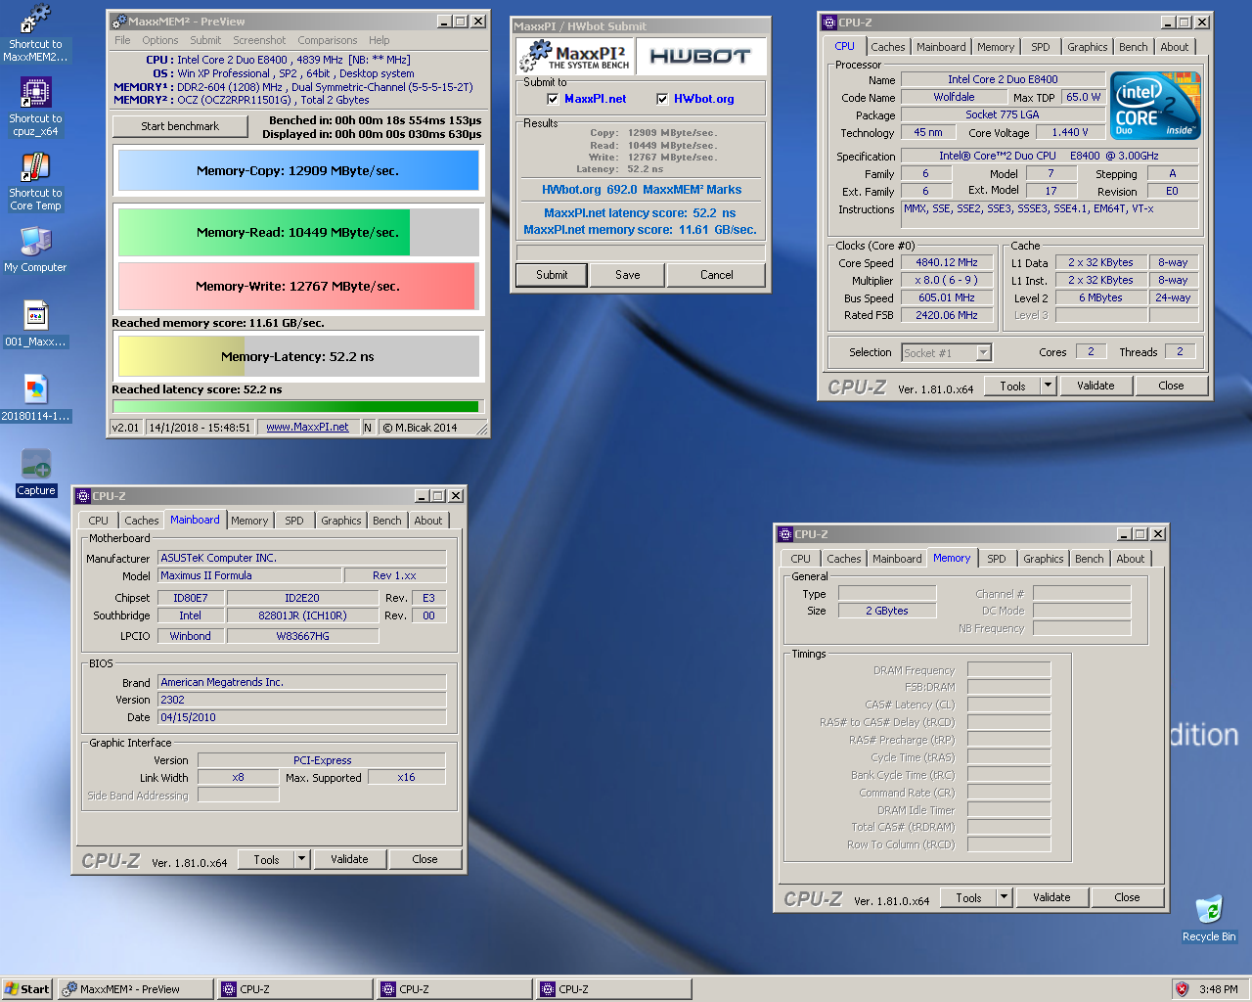
Task: Open the Comparisons menu in MaxxMEM²
Action: tap(328, 40)
